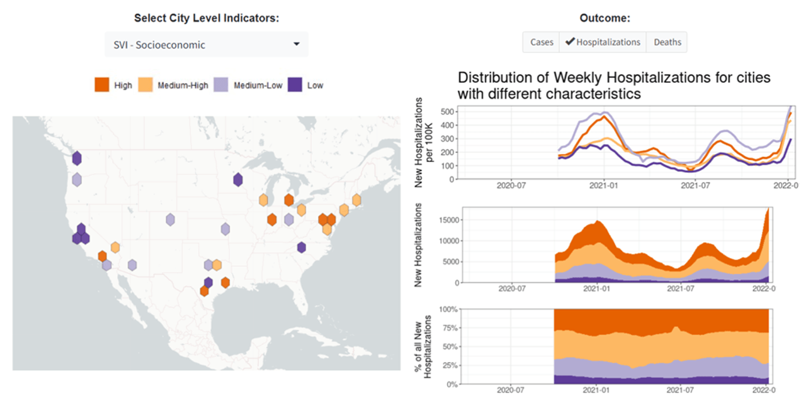This screenshot has width=806, height=401.
Task: Select the dark orange Los Angeles hexagon
Action: pos(102,256)
